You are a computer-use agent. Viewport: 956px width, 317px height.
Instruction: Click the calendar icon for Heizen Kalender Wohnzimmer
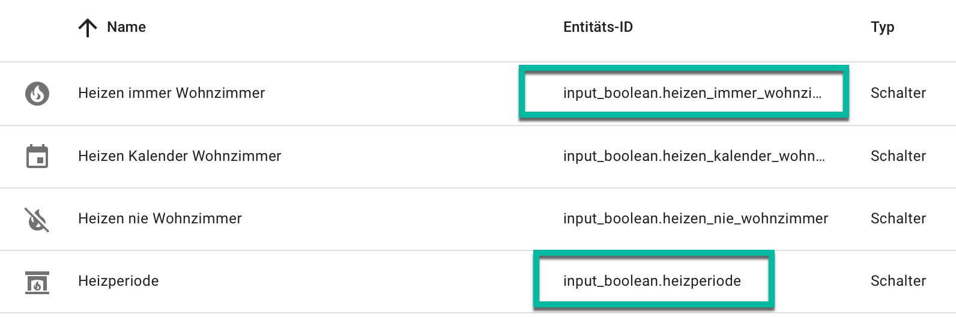(37, 157)
